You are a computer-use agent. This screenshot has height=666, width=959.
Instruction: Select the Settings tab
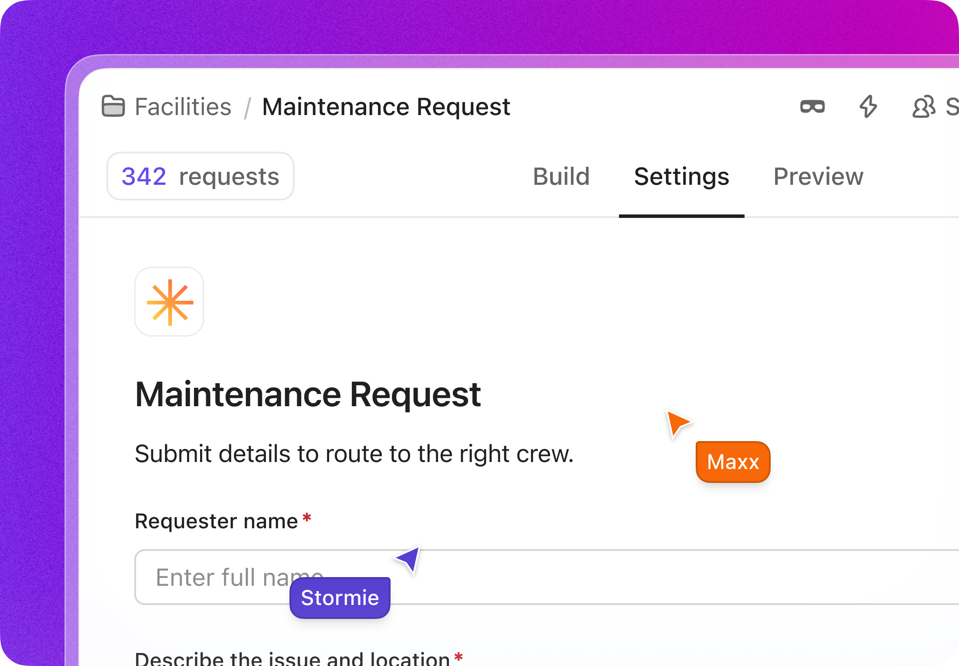click(x=681, y=177)
